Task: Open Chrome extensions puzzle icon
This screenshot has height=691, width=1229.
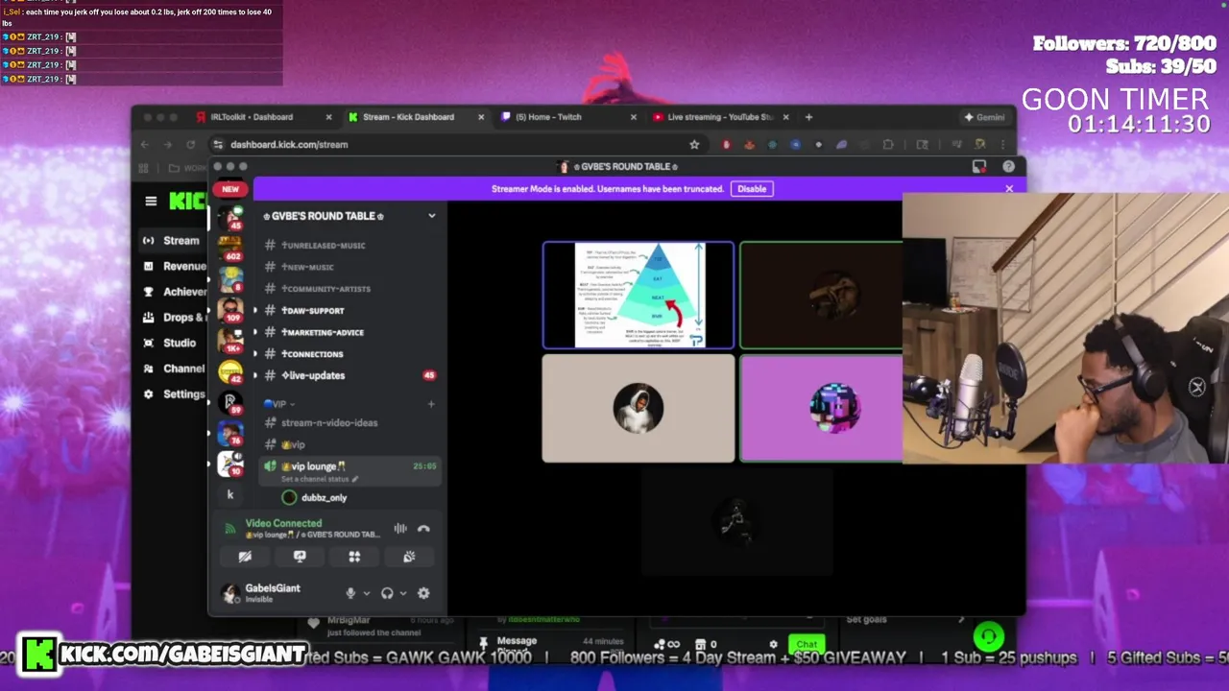Action: point(888,145)
